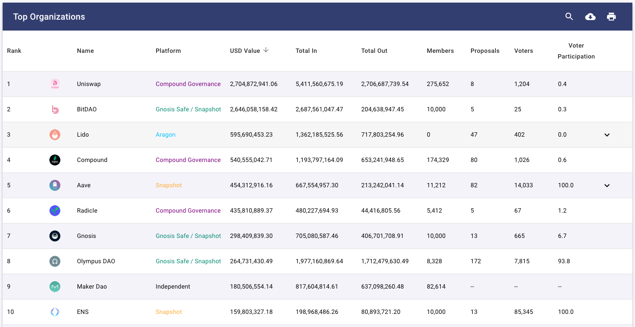
Task: Click the BitDAO logo icon
Action: pos(55,109)
